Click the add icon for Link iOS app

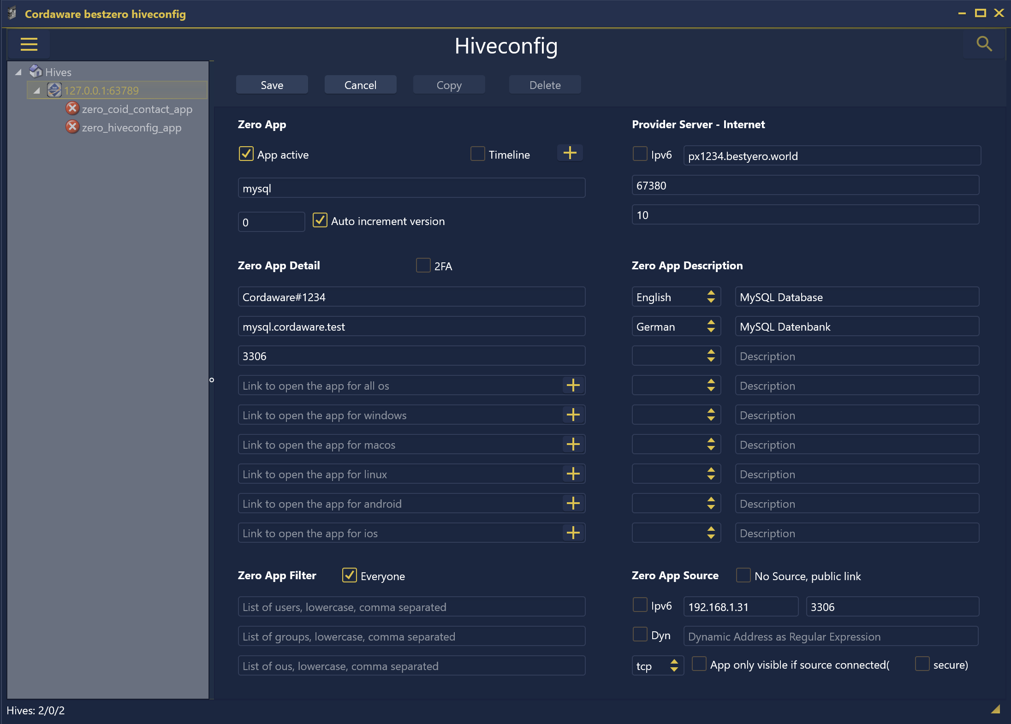(x=573, y=532)
